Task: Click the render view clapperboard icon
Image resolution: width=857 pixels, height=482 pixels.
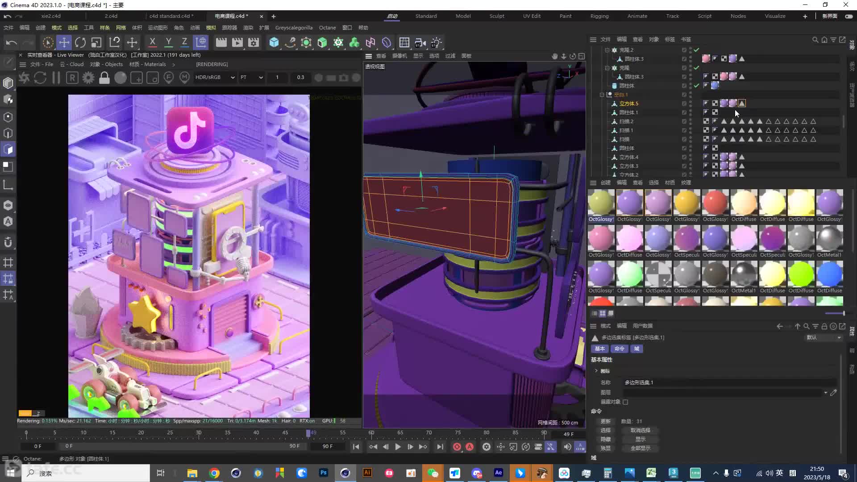Action: pos(221,42)
